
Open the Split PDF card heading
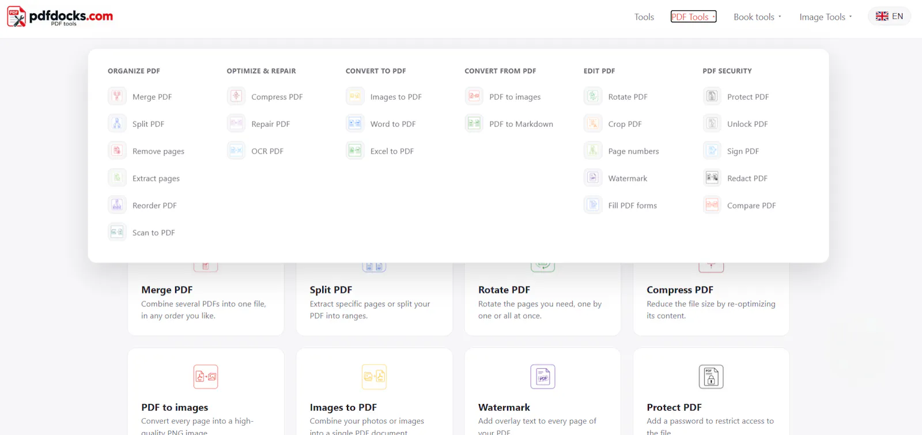pyautogui.click(x=331, y=290)
